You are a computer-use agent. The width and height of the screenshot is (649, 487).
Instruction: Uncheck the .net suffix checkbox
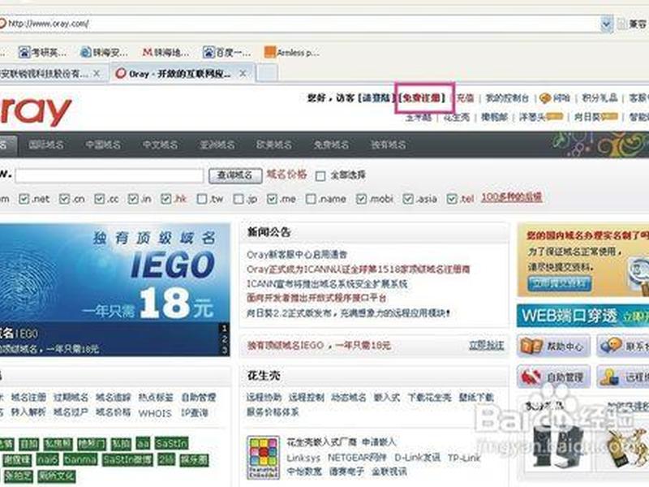coord(24,199)
